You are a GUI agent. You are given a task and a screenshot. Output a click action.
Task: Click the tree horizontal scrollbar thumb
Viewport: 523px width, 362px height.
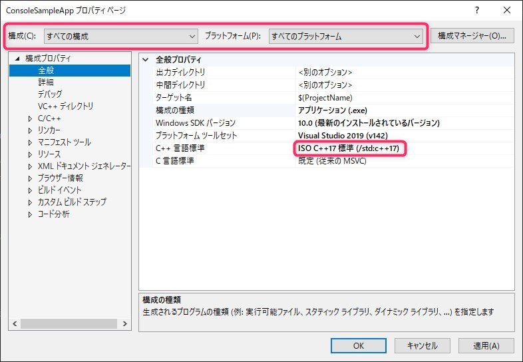(x=69, y=323)
